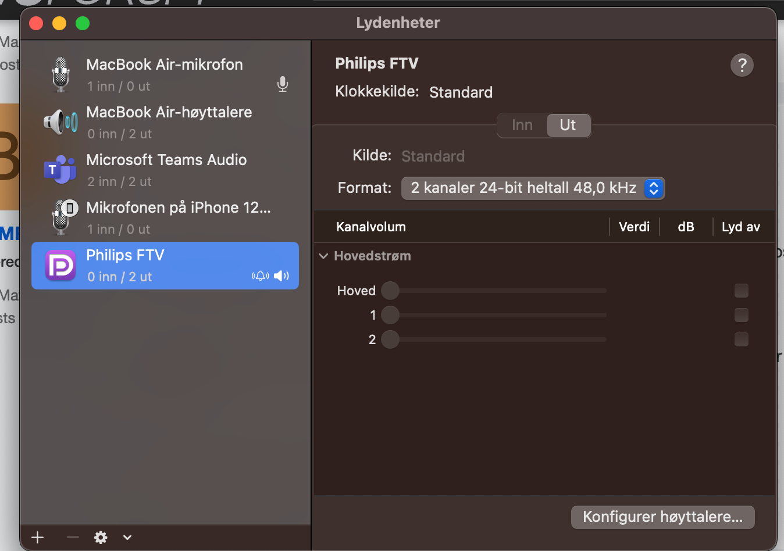Switch to the Ut tab
The height and width of the screenshot is (551, 784).
568,125
